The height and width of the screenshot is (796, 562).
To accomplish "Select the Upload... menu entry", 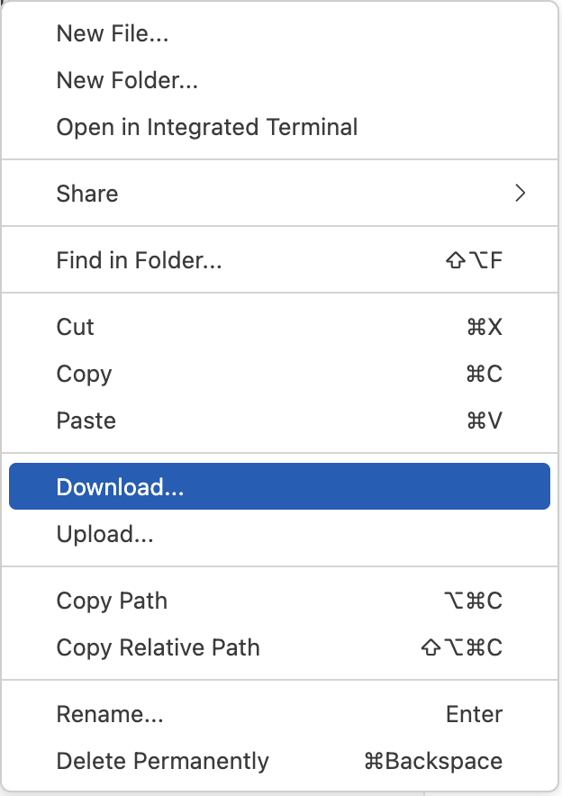I will click(279, 534).
